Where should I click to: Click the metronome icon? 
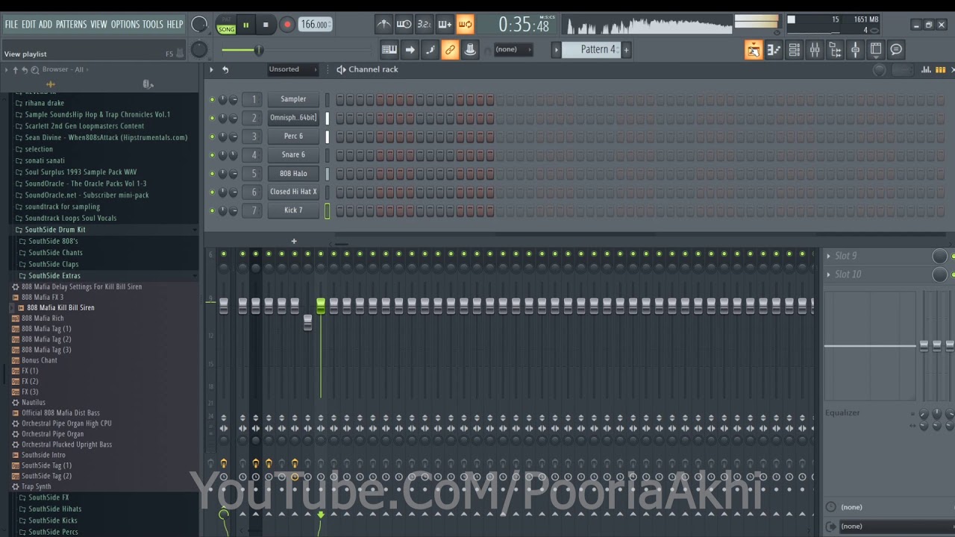(383, 25)
